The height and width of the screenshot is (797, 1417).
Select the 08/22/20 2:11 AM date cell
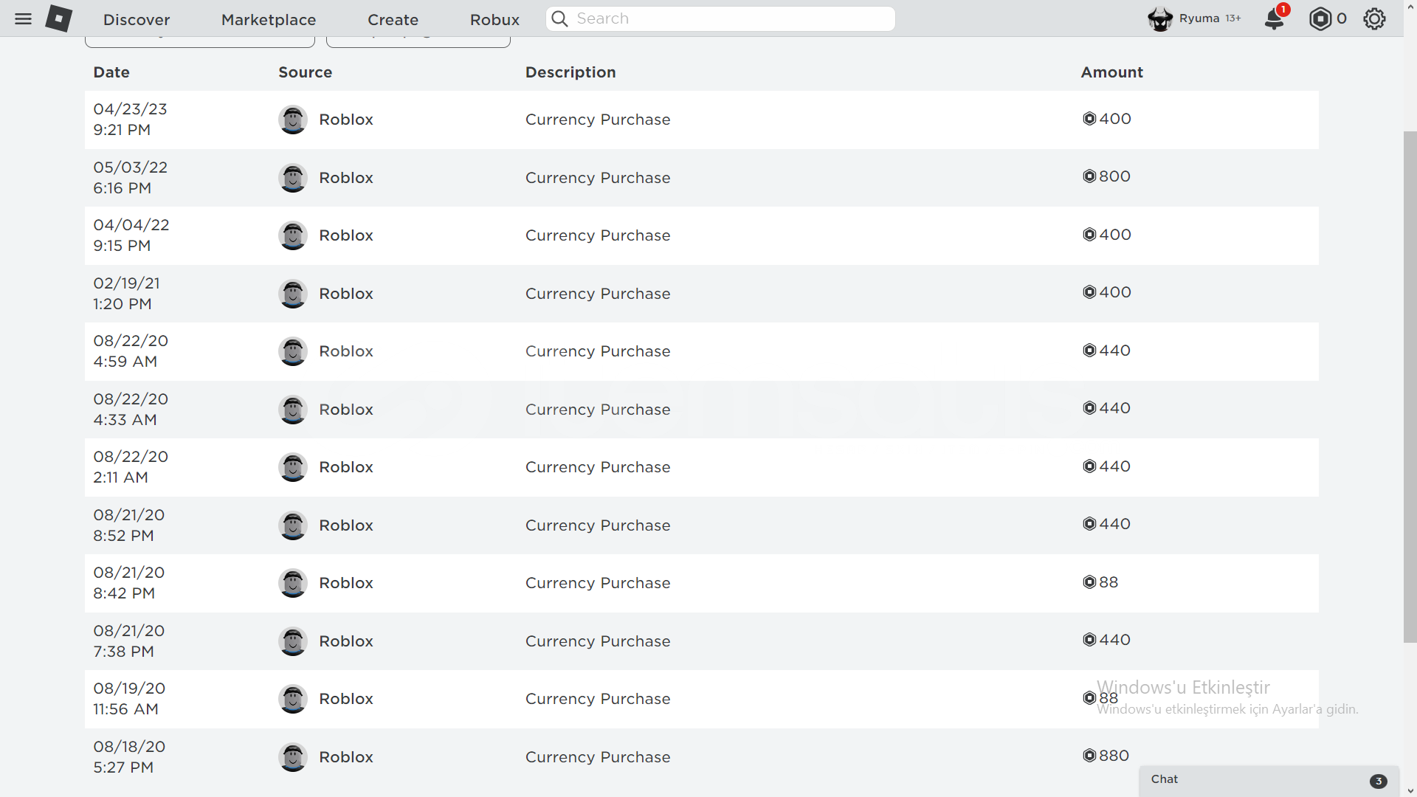coord(131,467)
